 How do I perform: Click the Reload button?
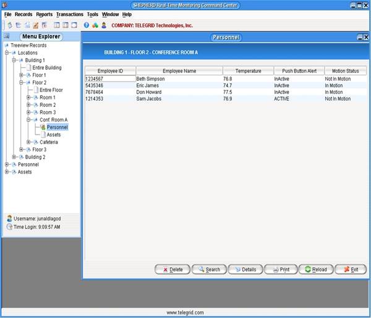(x=316, y=269)
